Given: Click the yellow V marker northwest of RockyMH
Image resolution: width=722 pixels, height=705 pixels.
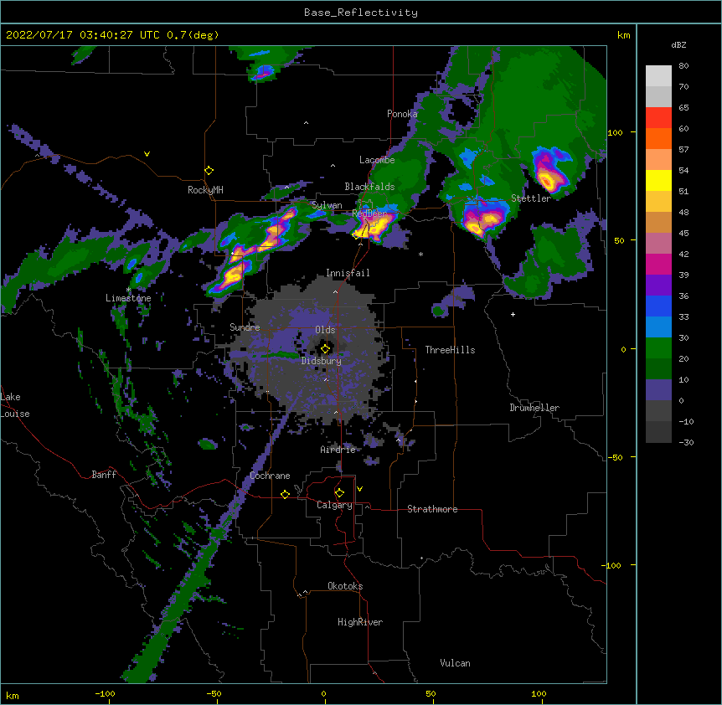Looking at the screenshot, I should coord(147,154).
